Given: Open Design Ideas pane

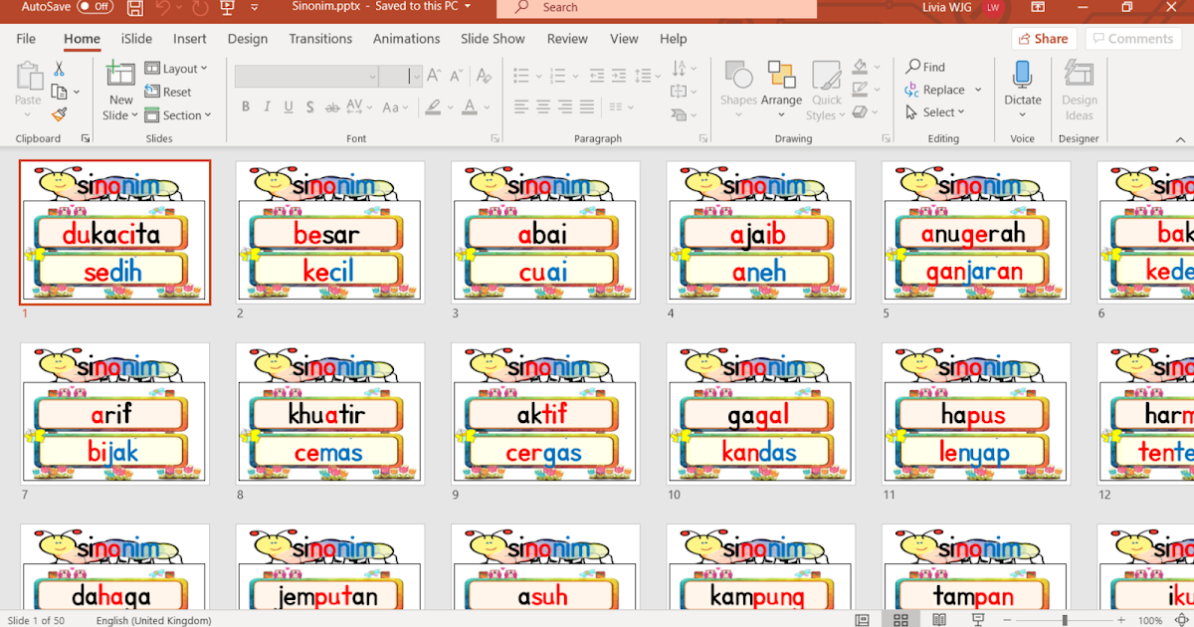Looking at the screenshot, I should 1079,90.
